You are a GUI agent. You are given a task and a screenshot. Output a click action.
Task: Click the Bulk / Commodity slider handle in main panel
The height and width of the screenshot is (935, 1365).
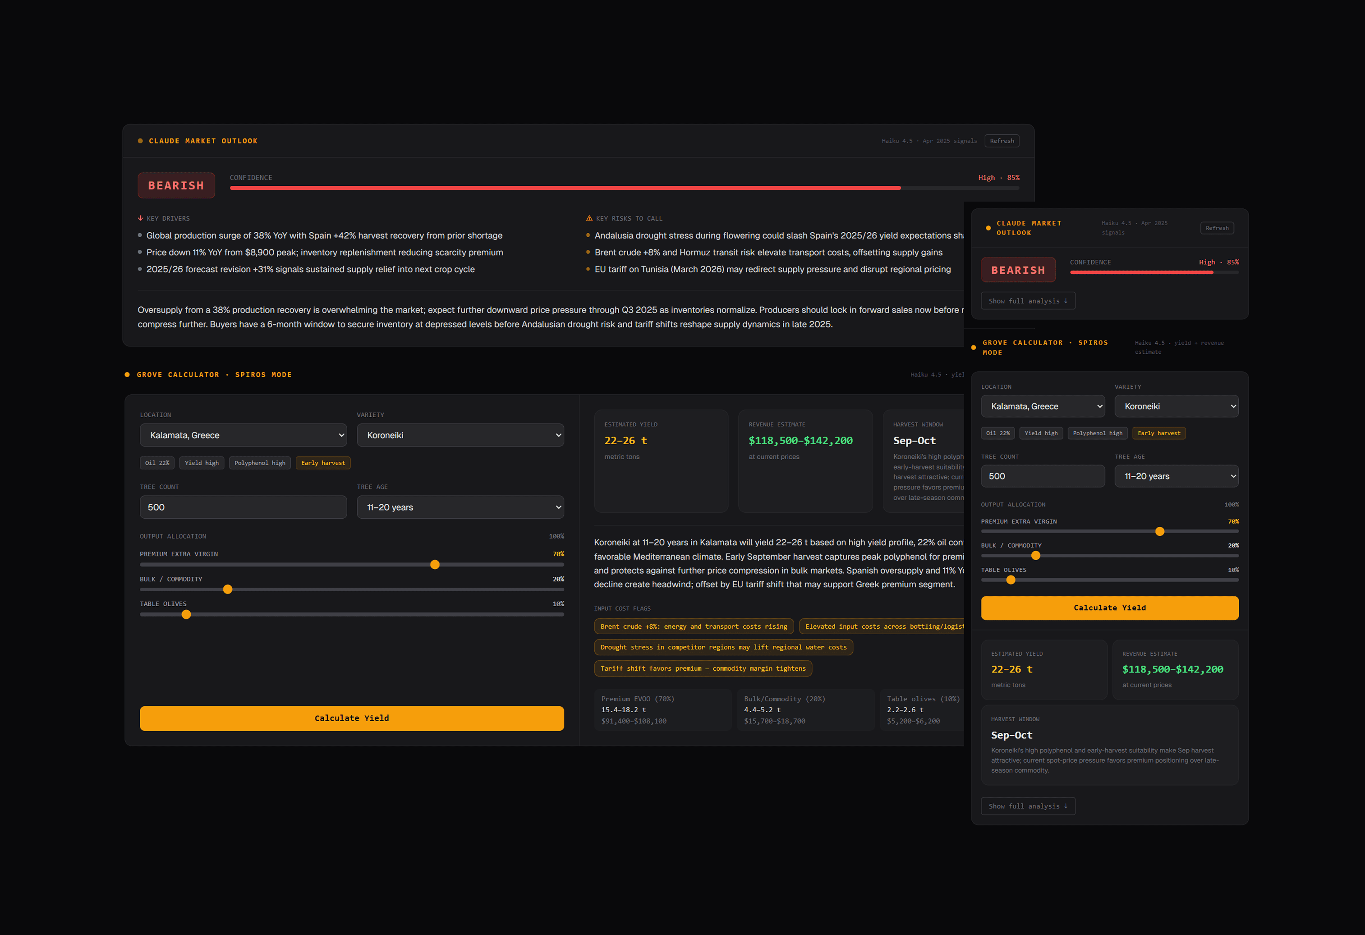point(228,589)
